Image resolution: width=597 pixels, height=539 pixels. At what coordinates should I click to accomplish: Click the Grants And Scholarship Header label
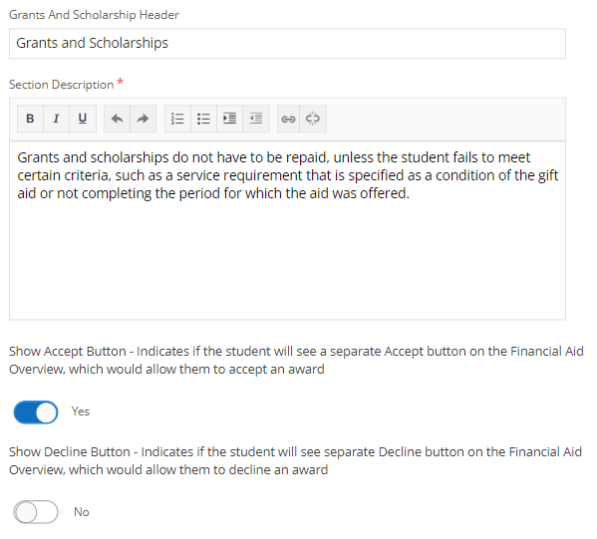(94, 15)
